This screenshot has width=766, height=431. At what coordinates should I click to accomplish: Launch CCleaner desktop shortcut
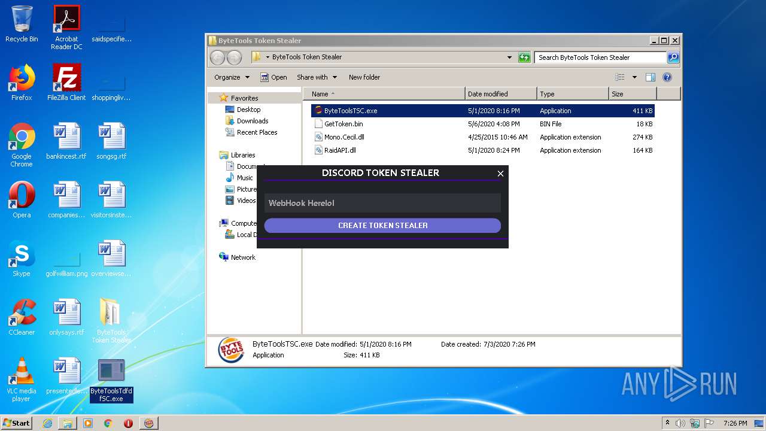[x=22, y=317]
